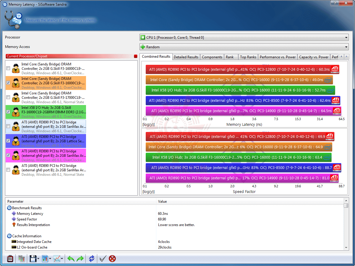Cancel with the red X circle icon
355x266 pixels.
(112, 259)
